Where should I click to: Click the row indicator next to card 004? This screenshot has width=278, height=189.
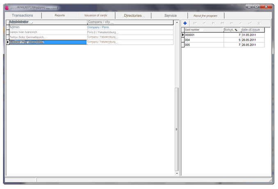click(183, 40)
